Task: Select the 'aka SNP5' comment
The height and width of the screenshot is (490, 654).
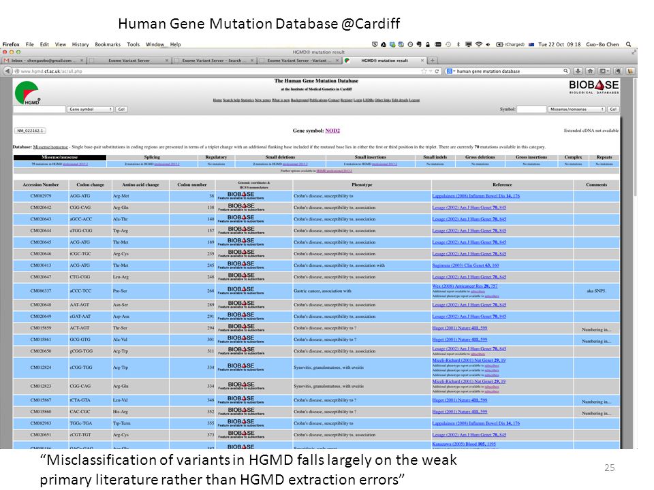Action: tap(596, 291)
